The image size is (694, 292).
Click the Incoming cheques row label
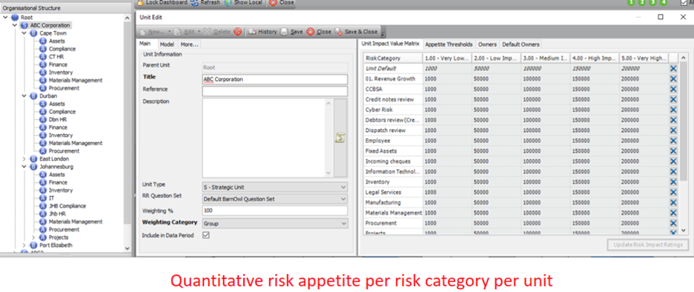coord(388,161)
